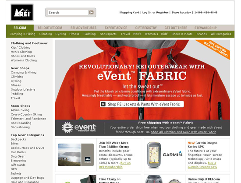
Task: Open Backpacks category link
Action: 18,139
